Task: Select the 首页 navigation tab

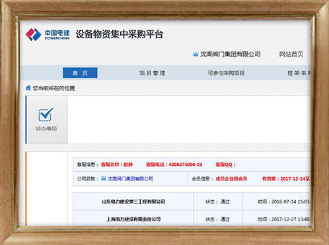Action: (80, 73)
